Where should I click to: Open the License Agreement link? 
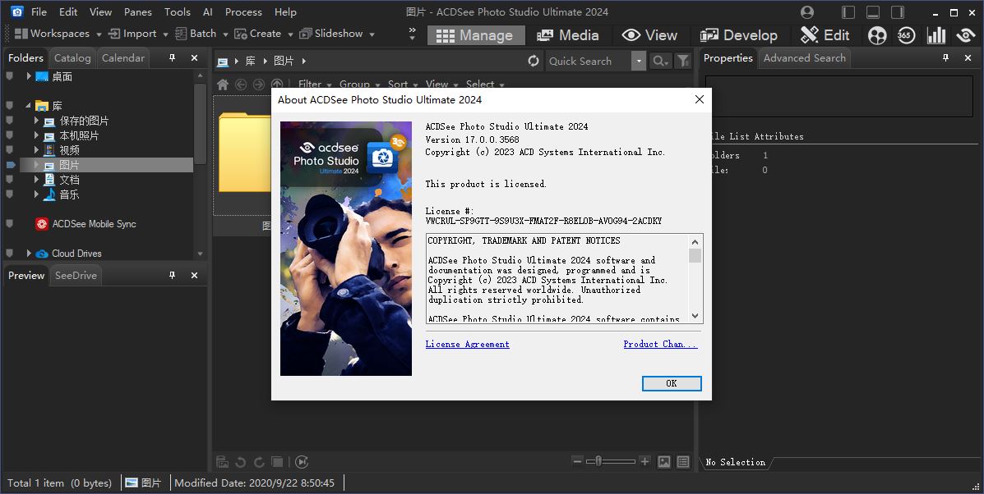(x=468, y=345)
